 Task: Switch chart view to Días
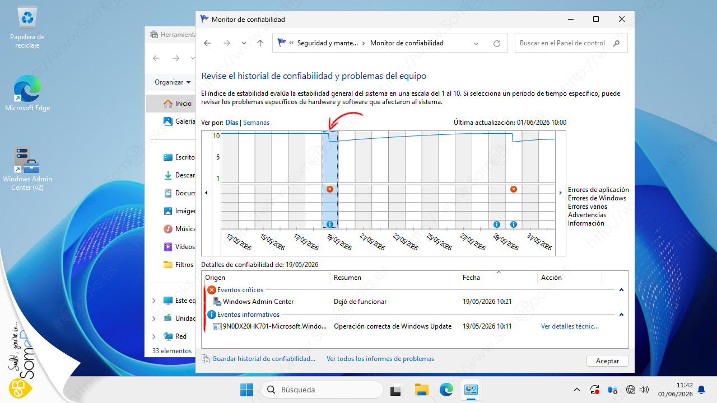(232, 123)
